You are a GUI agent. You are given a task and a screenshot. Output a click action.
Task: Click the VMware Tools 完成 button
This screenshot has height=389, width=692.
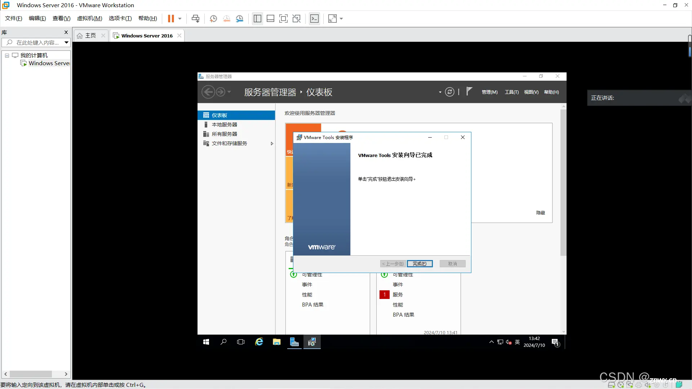pyautogui.click(x=420, y=264)
